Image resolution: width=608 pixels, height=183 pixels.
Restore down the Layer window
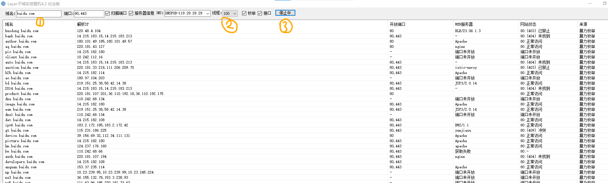pos(604,4)
